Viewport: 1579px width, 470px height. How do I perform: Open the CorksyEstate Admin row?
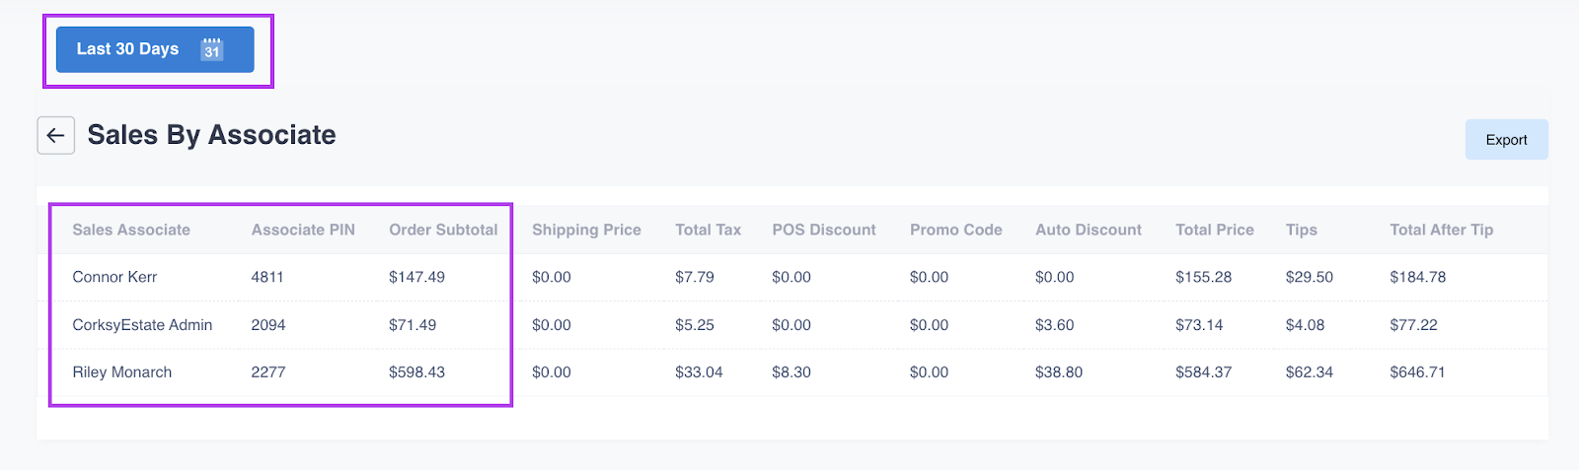coord(142,325)
